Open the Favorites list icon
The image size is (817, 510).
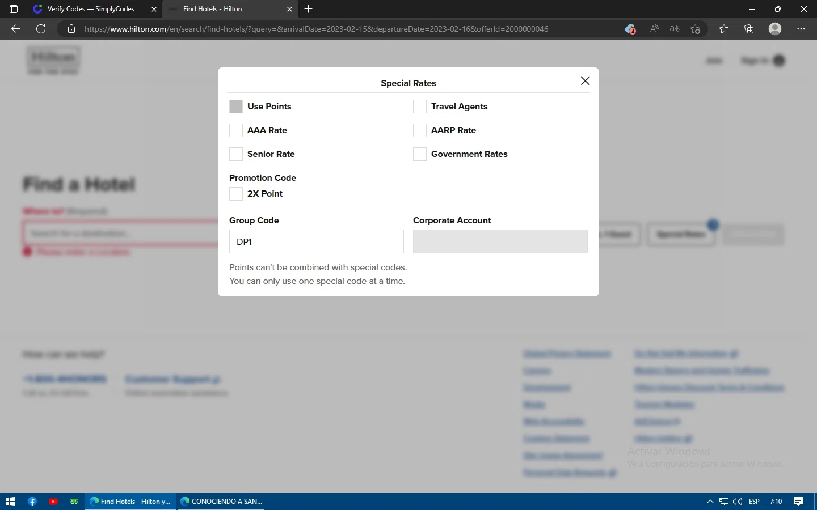tap(724, 29)
